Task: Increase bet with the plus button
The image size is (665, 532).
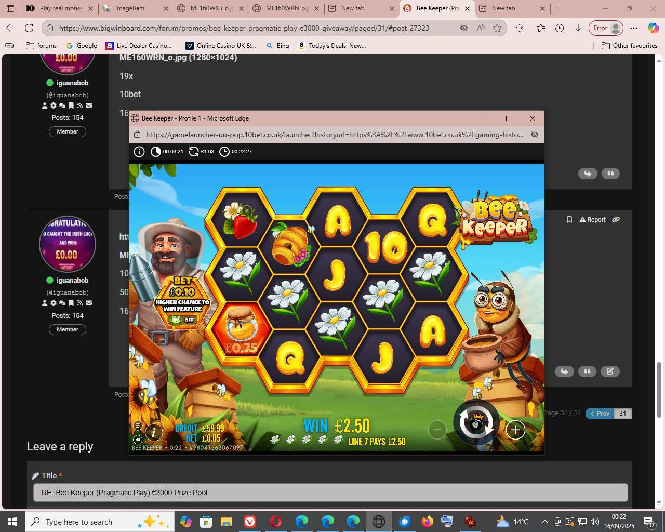Action: (x=515, y=430)
